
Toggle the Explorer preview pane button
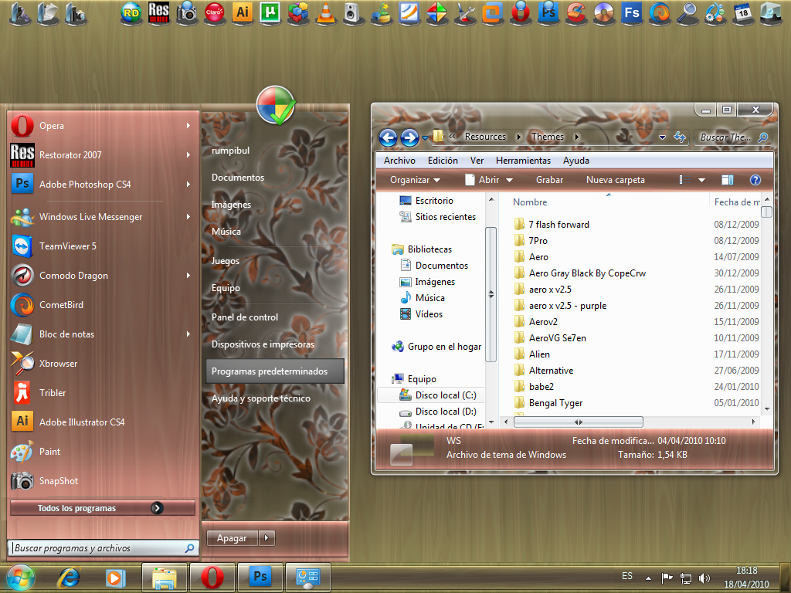[728, 180]
